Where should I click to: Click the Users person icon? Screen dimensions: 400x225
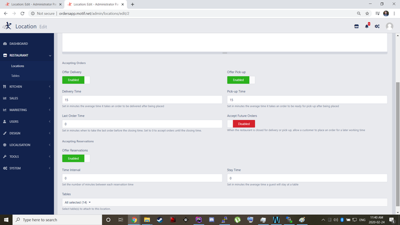pyautogui.click(x=4, y=122)
